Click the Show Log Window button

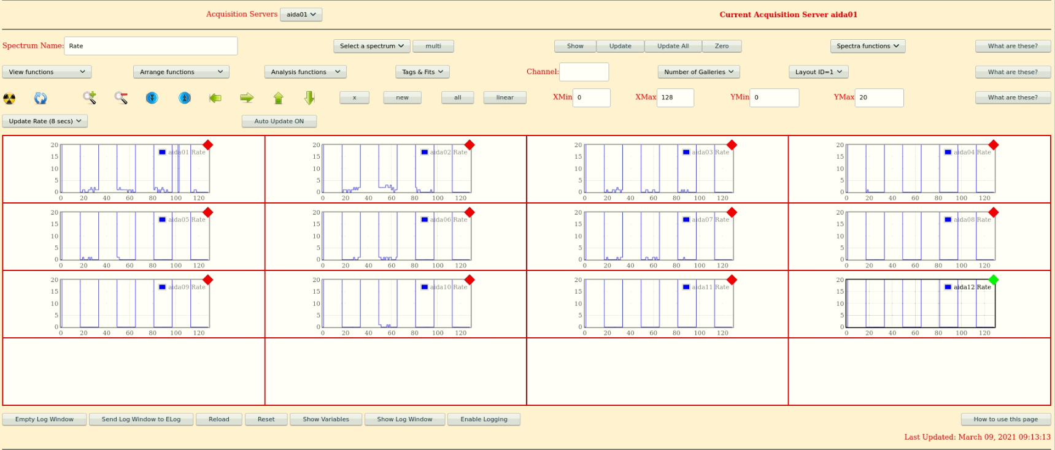click(404, 419)
